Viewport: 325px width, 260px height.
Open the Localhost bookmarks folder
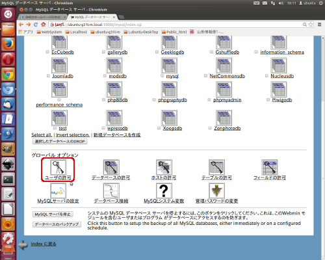pyautogui.click(x=76, y=32)
